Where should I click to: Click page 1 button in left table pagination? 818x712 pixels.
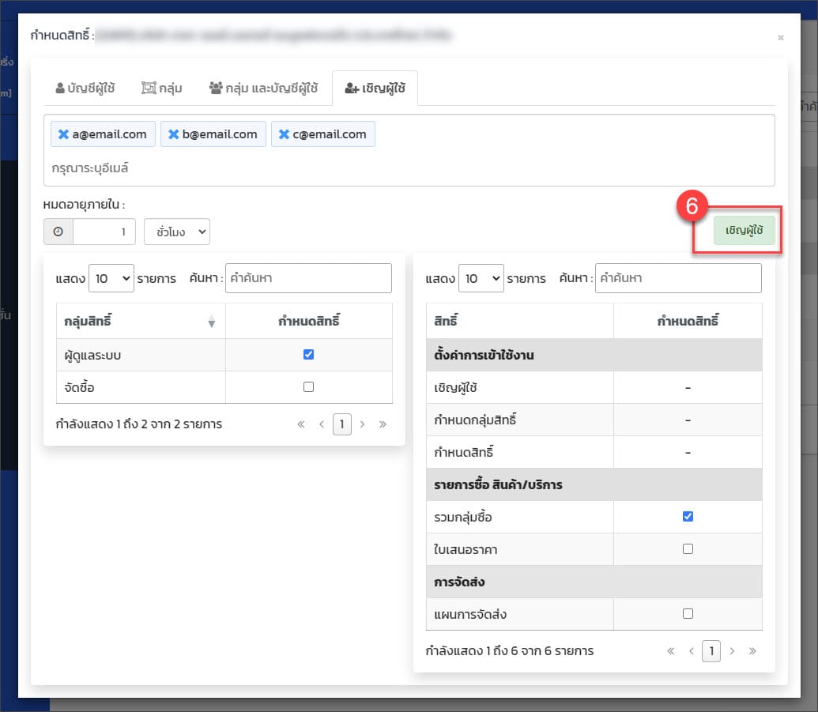[341, 424]
